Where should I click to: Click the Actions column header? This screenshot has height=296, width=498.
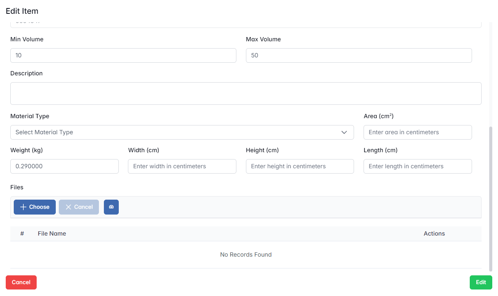(434, 234)
